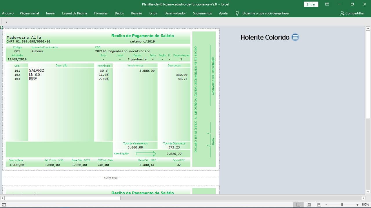Switch to Normal view in status bar
The width and height of the screenshot is (371, 208).
(298, 205)
